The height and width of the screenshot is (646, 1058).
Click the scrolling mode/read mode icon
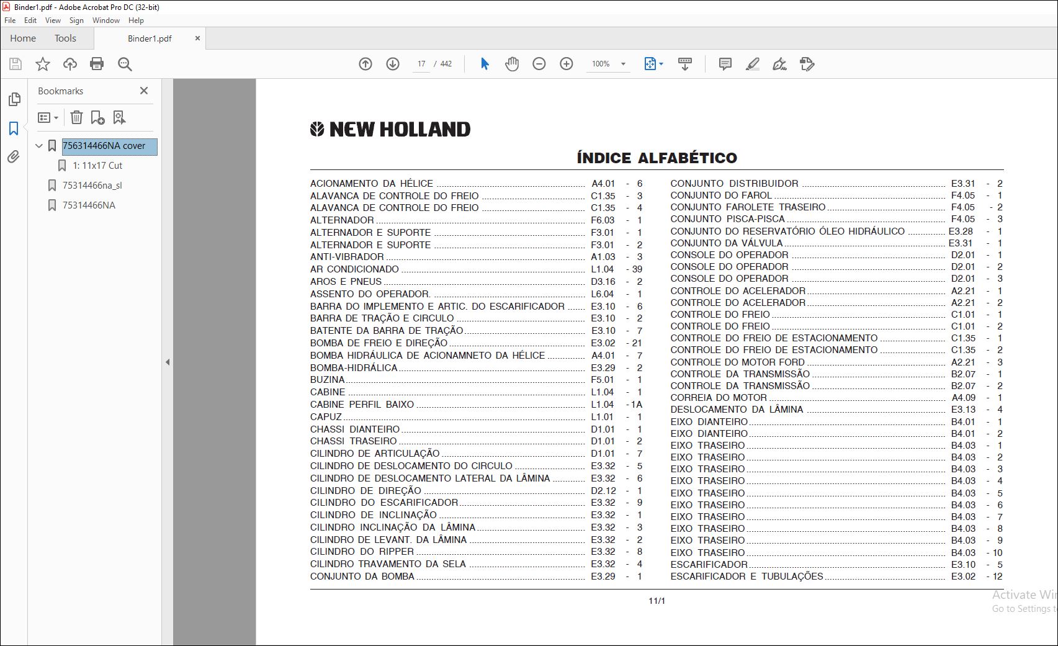(x=685, y=64)
